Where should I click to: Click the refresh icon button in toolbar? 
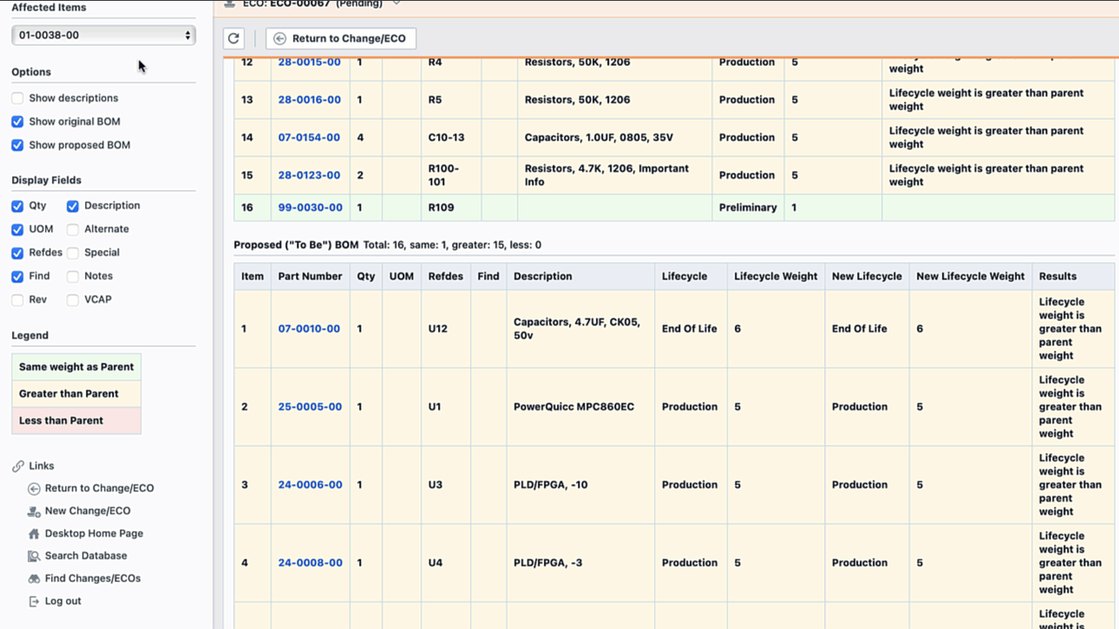(233, 38)
